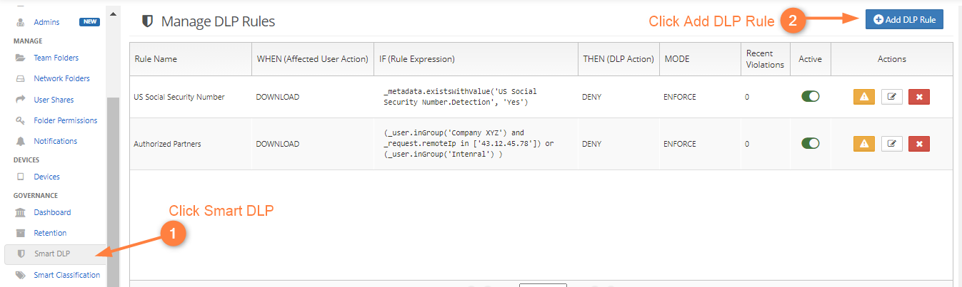The image size is (962, 287).
Task: Open Team Folders
Action: click(x=56, y=58)
